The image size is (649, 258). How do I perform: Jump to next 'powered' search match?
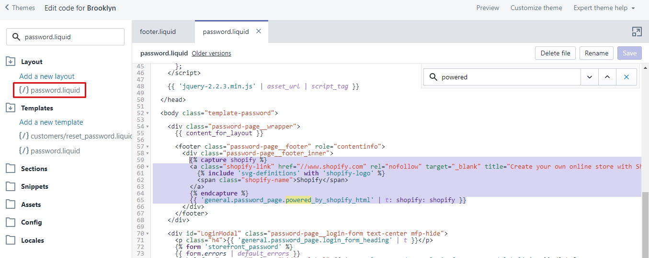pyautogui.click(x=590, y=77)
